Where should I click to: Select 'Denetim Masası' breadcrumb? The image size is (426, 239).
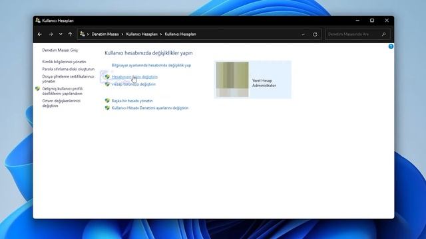[105, 34]
